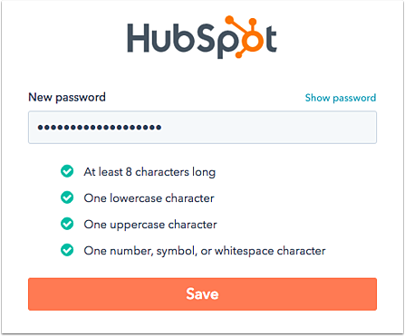Screen dimensions: 405x336
Task: Click the check icon beside One uppercase character
Action: point(67,224)
